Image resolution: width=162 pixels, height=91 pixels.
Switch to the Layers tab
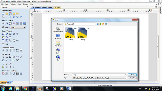[9, 82]
